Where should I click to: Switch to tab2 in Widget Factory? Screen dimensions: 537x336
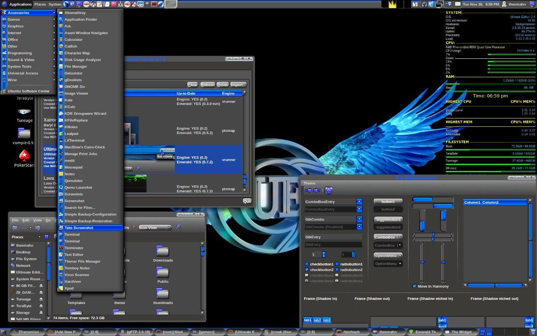[317, 320]
